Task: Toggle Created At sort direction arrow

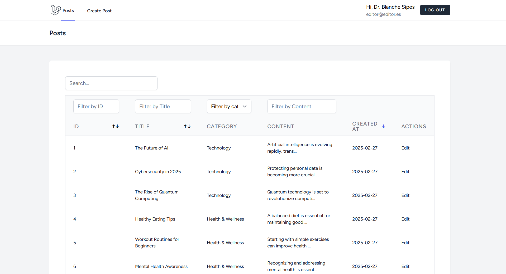Action: tap(384, 127)
